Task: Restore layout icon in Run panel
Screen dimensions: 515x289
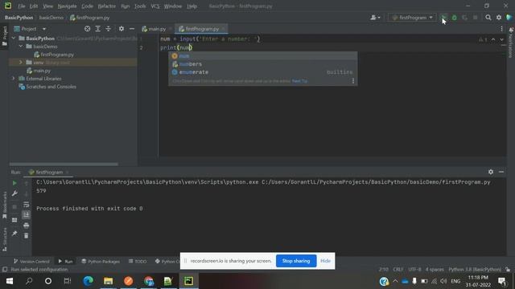Action: coord(14,220)
